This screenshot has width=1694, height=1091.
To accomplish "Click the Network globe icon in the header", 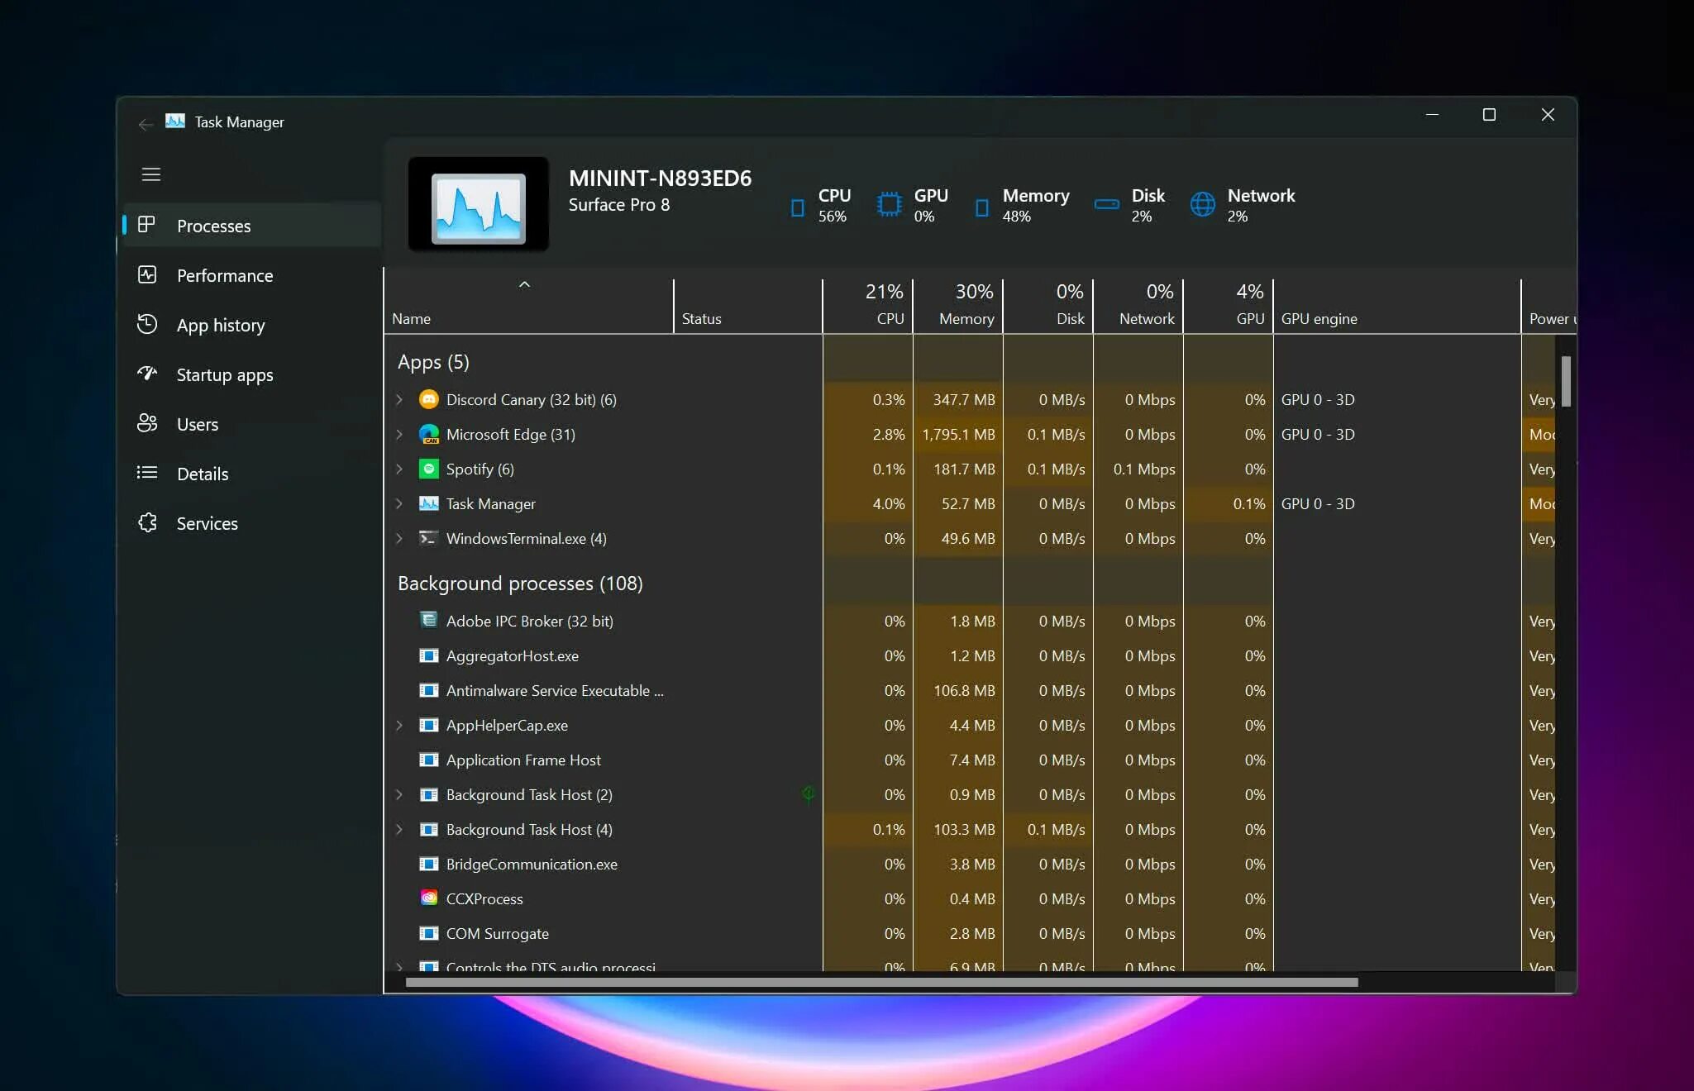I will click(1201, 204).
